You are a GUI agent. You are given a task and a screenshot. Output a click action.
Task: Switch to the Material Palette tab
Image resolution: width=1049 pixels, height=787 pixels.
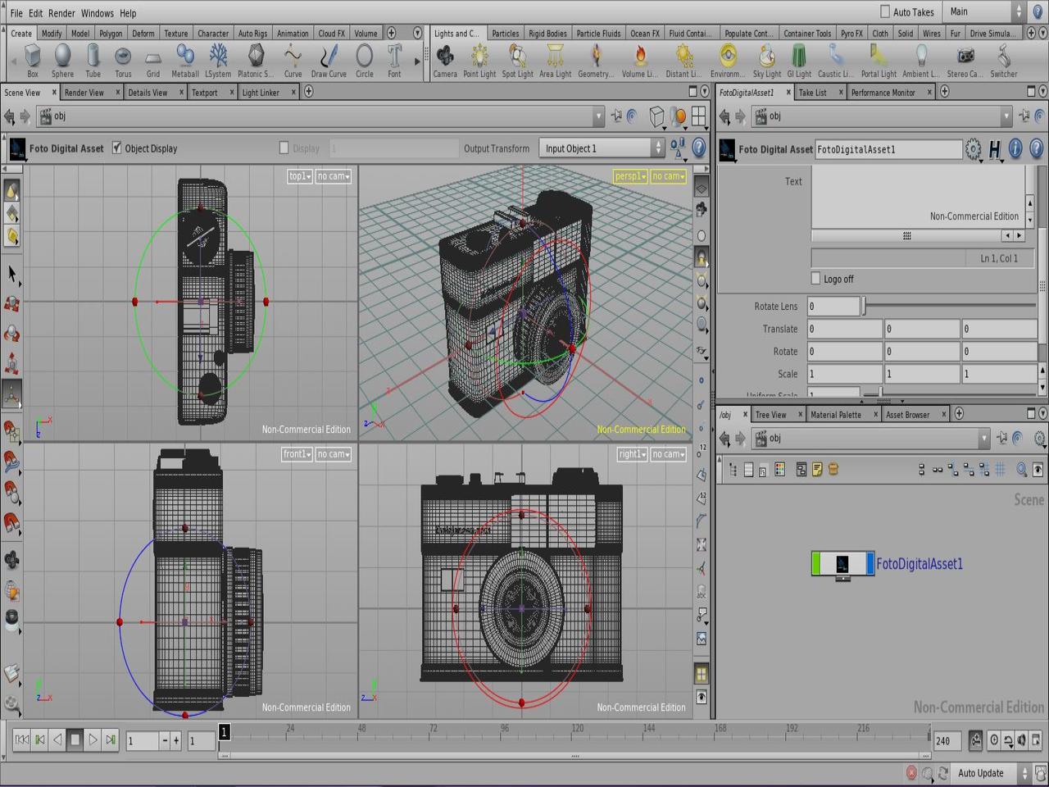[835, 415]
